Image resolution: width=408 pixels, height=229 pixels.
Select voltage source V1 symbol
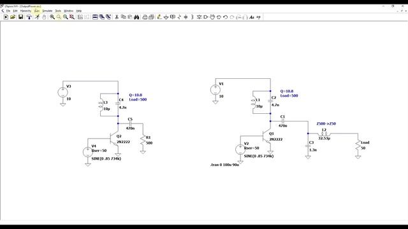coord(215,90)
